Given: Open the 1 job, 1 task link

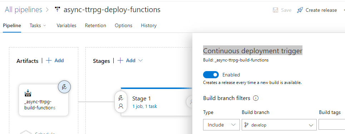Looking at the screenshot, I should tap(144, 106).
